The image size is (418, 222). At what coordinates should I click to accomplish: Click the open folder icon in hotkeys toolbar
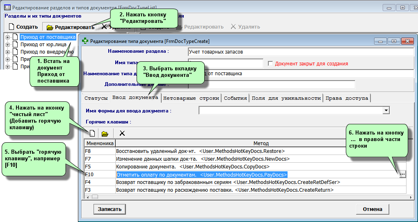coord(105,133)
